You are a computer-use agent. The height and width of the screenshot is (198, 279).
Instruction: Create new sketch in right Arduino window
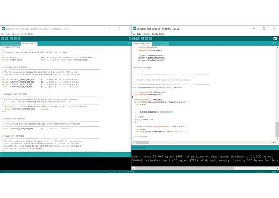click(x=143, y=39)
